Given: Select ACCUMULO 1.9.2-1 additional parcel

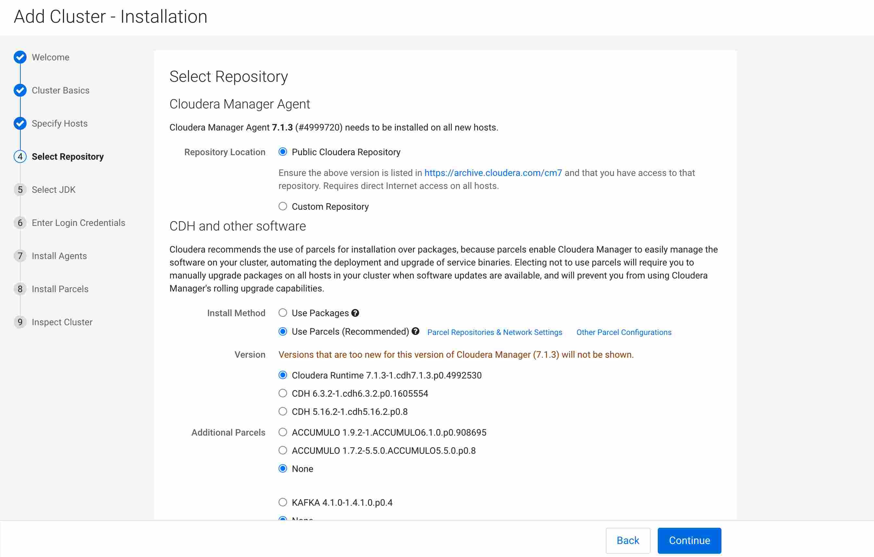Looking at the screenshot, I should (282, 432).
